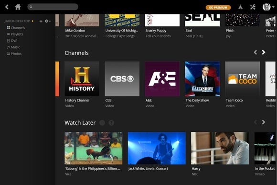This screenshot has height=185, width=277.
Task: Click the College Fight Songs subtitle
Action: (121, 36)
